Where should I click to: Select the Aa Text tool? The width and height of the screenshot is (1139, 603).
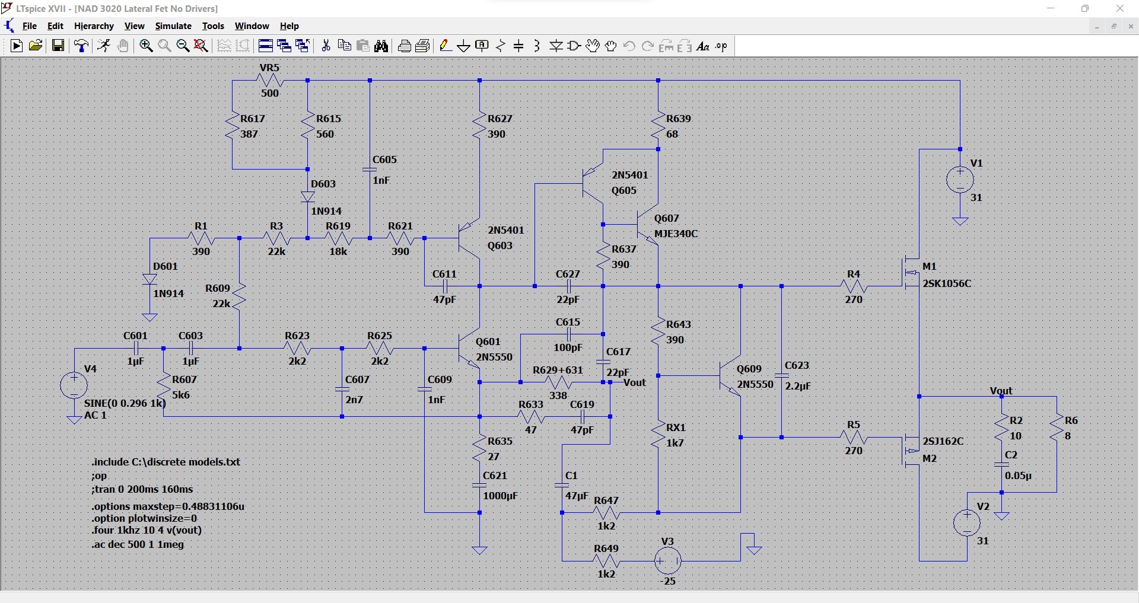(703, 46)
